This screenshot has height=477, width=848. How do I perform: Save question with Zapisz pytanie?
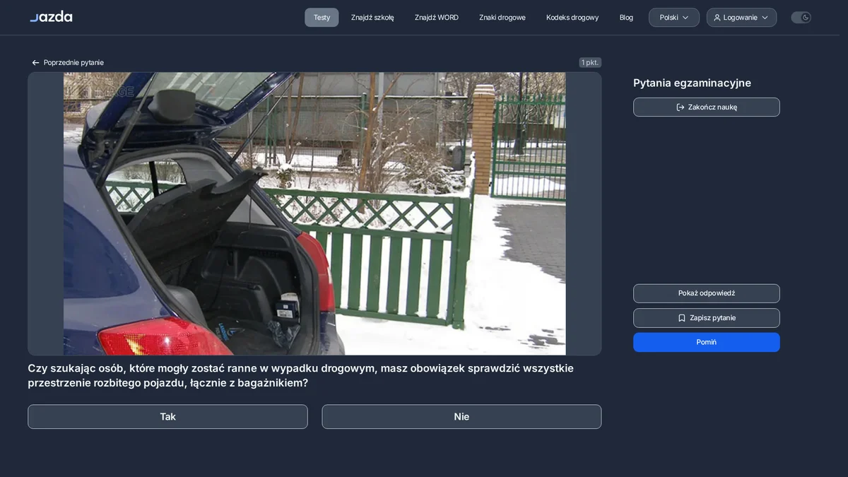[707, 318]
